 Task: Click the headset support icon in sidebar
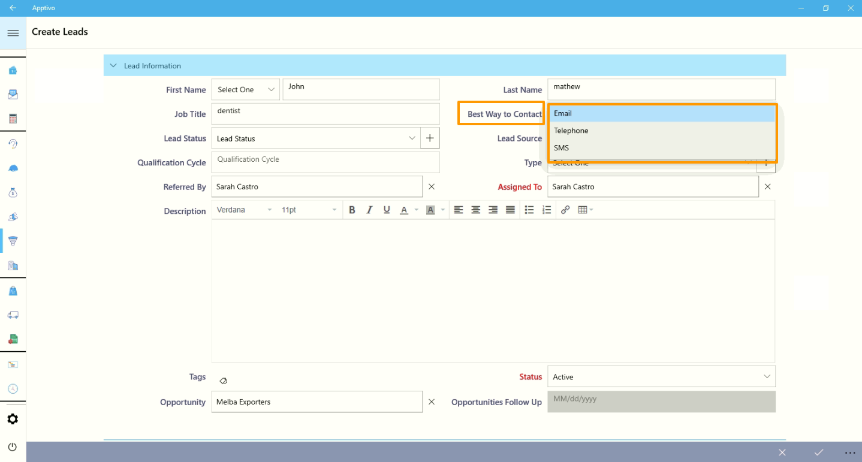(13, 144)
